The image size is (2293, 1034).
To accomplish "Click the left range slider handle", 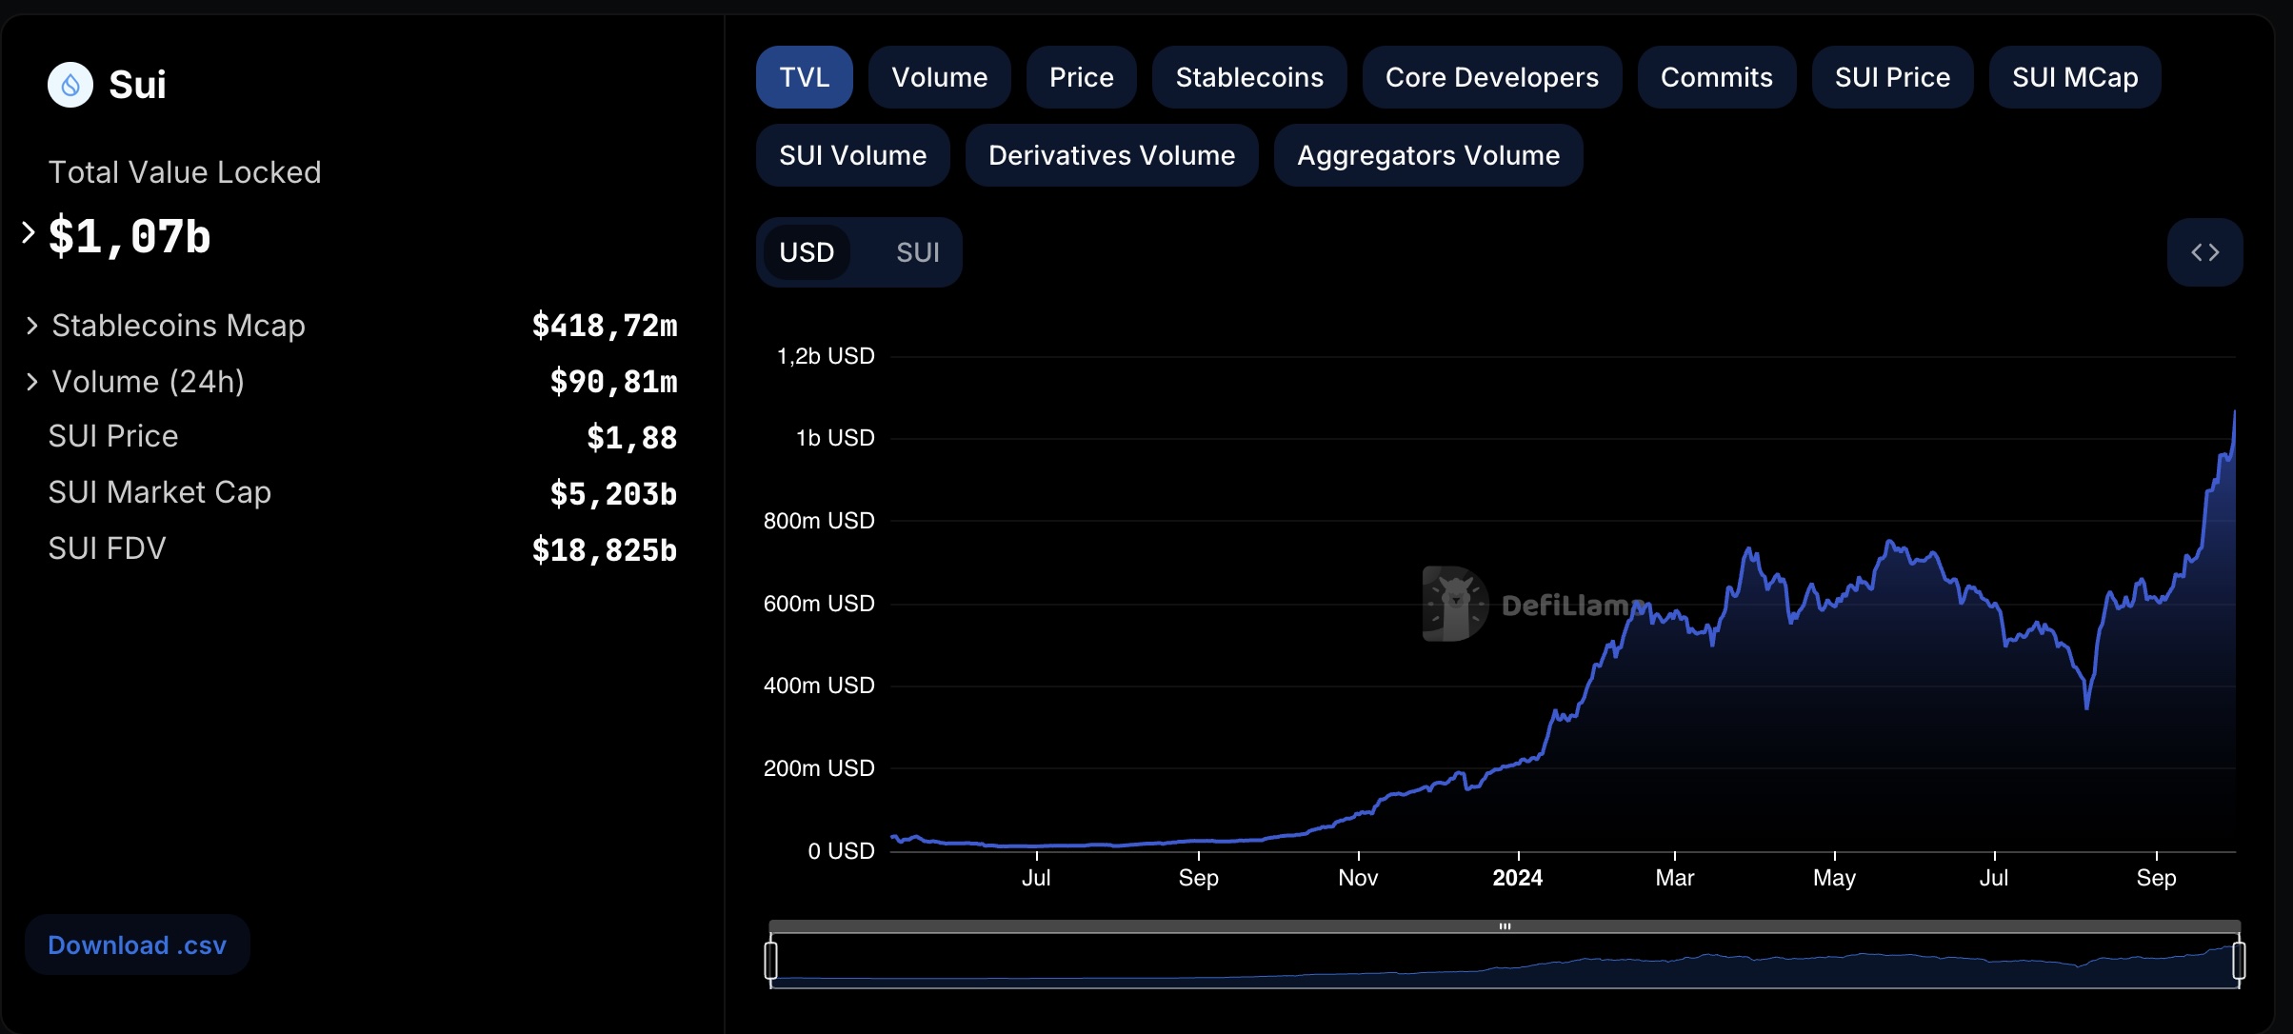I will [770, 960].
